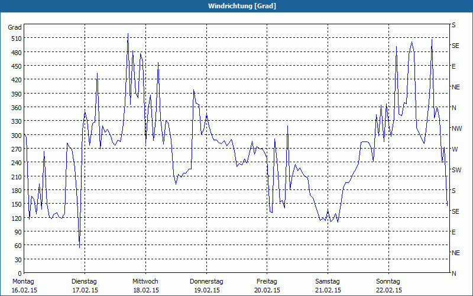Click the Sonntag day label
Viewport: 473px width, 296px height.
coord(388,282)
